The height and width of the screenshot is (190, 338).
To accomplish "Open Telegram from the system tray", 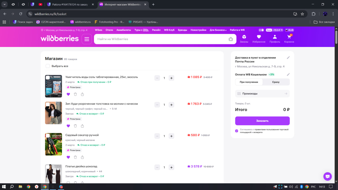I will coord(275,187).
